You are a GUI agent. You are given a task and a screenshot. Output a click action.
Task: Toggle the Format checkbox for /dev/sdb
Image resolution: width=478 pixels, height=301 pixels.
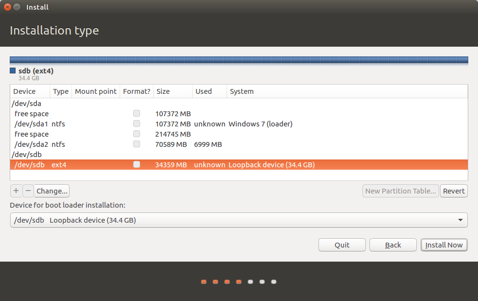137,164
